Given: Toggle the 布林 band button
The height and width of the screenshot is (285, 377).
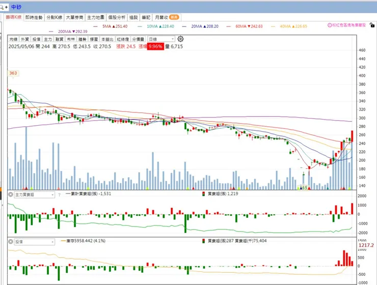Looking at the screenshot, I should [71, 39].
